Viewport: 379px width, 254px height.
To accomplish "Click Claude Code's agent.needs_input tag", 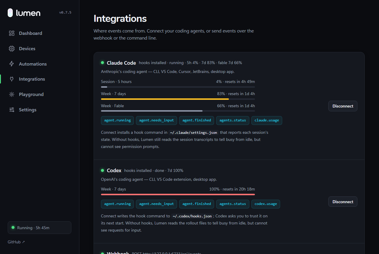I will [156, 121].
